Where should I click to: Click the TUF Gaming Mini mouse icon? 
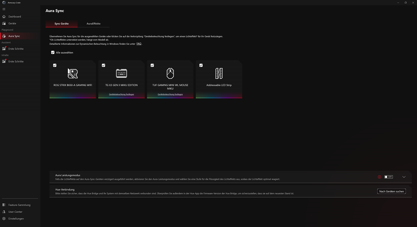[170, 73]
